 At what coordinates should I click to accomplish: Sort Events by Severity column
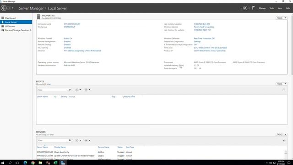pyautogui.click(x=64, y=97)
